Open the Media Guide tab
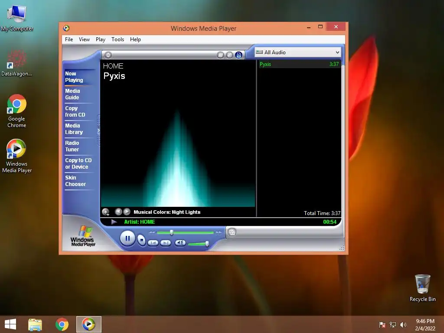This screenshot has height=333, width=444. pos(79,94)
